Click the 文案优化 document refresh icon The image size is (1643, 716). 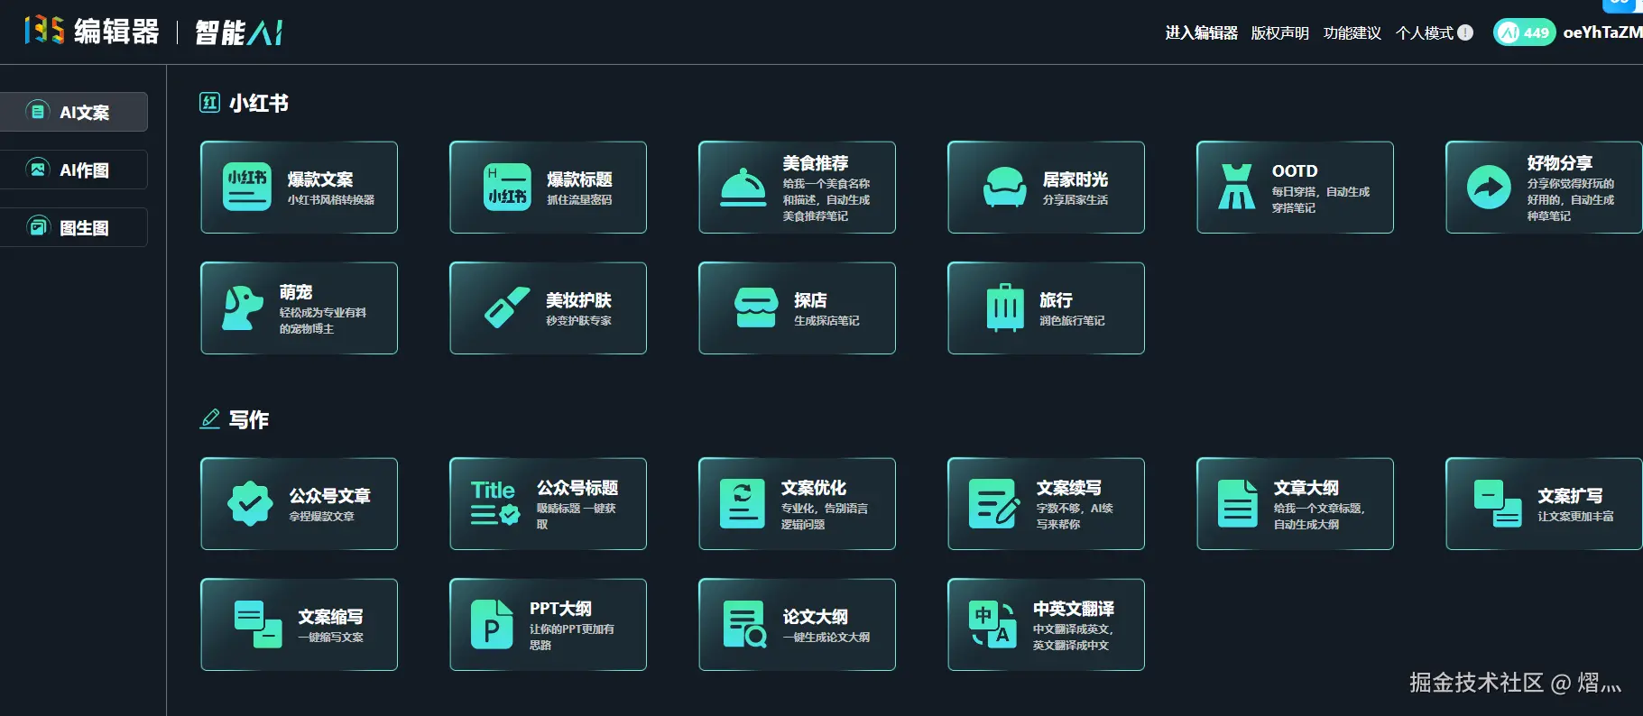743,503
